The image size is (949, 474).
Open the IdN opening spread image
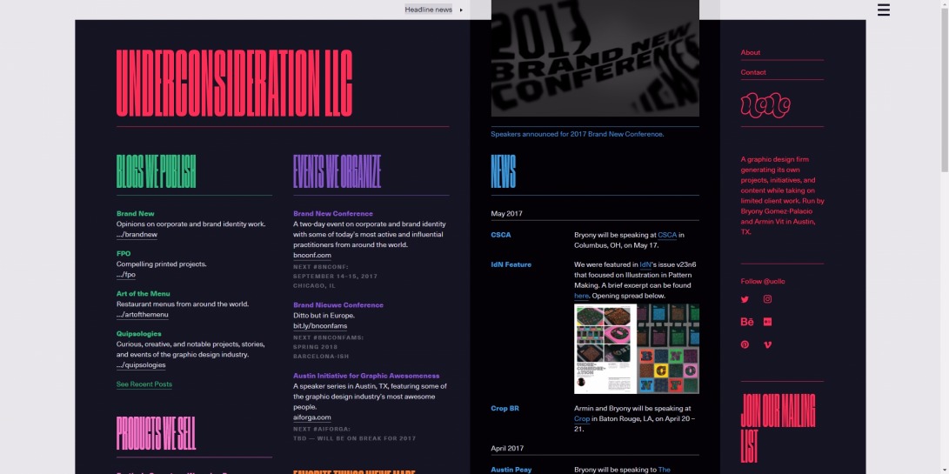coord(637,349)
